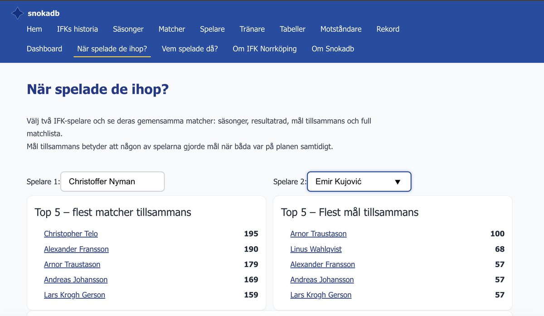
Task: Open IFKs historia page
Action: 78,29
